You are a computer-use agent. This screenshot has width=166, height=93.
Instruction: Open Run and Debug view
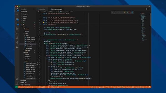click(17, 24)
